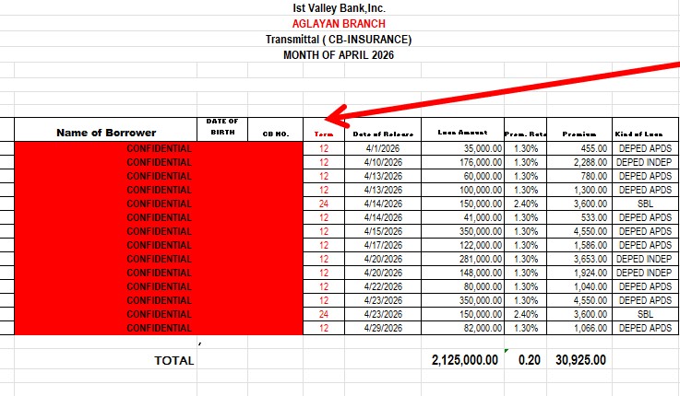
Task: Select the loan amount 41,000.00 cell
Action: click(x=463, y=217)
